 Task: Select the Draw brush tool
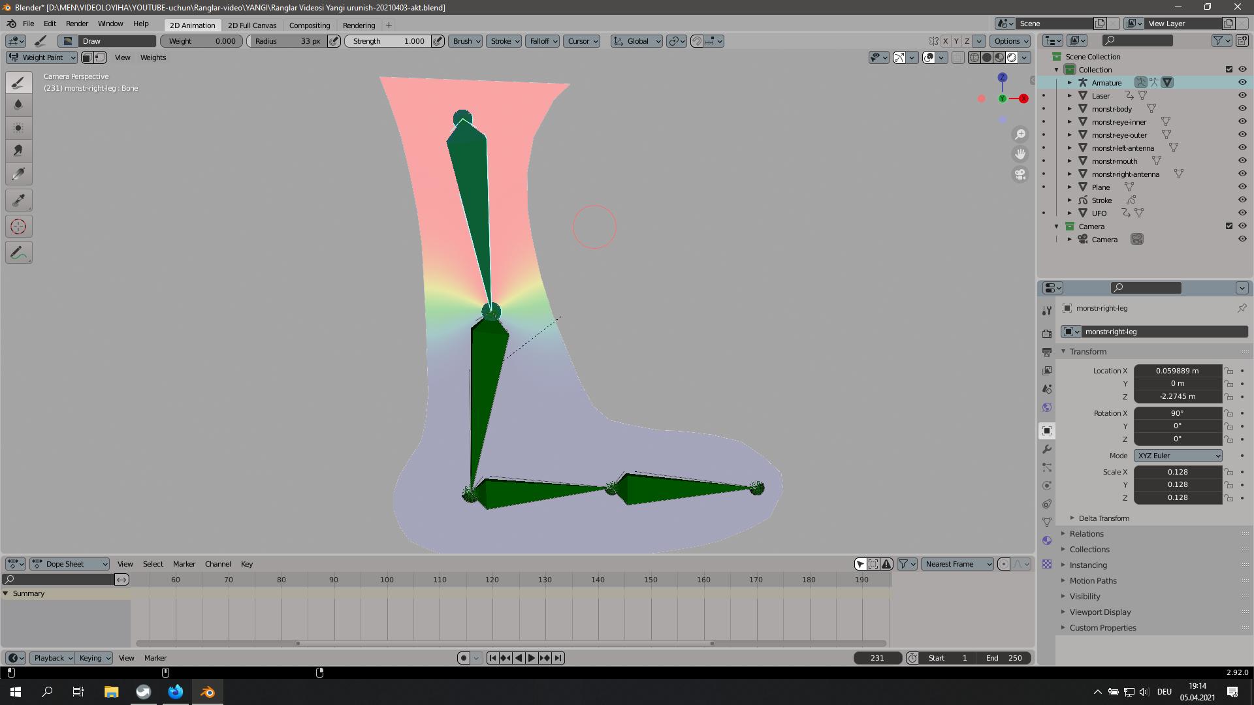(18, 82)
